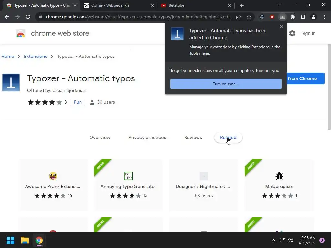The image size is (331, 248).
Task: Open the volume tray icon
Action: click(x=290, y=240)
